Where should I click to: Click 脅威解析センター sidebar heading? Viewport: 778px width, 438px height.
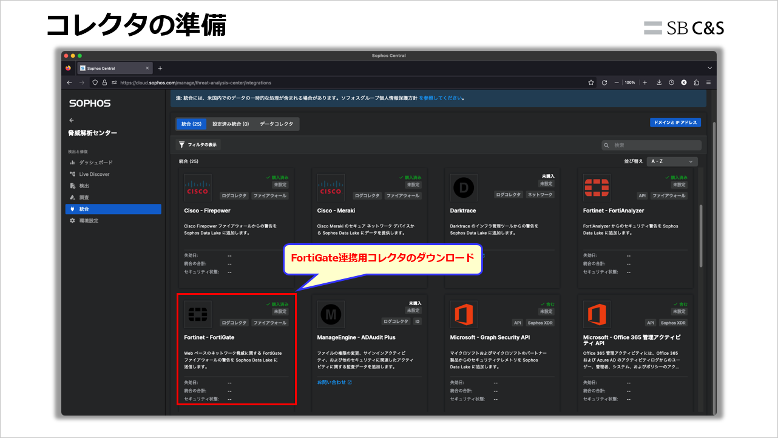[x=93, y=133]
